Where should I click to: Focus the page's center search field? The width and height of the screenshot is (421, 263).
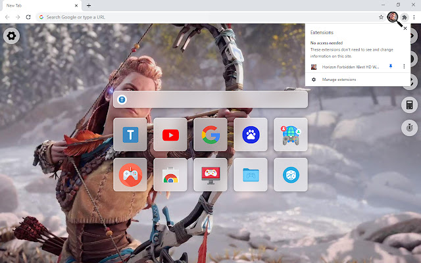click(x=210, y=99)
